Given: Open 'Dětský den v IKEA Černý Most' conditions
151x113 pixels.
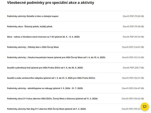Looking at the screenshot, I should (33, 47).
